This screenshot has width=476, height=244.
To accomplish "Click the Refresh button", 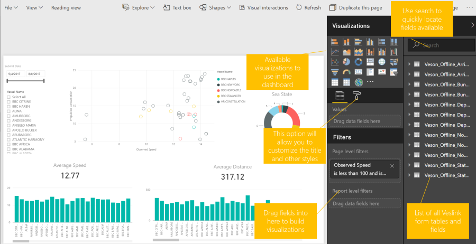I will [x=308, y=8].
